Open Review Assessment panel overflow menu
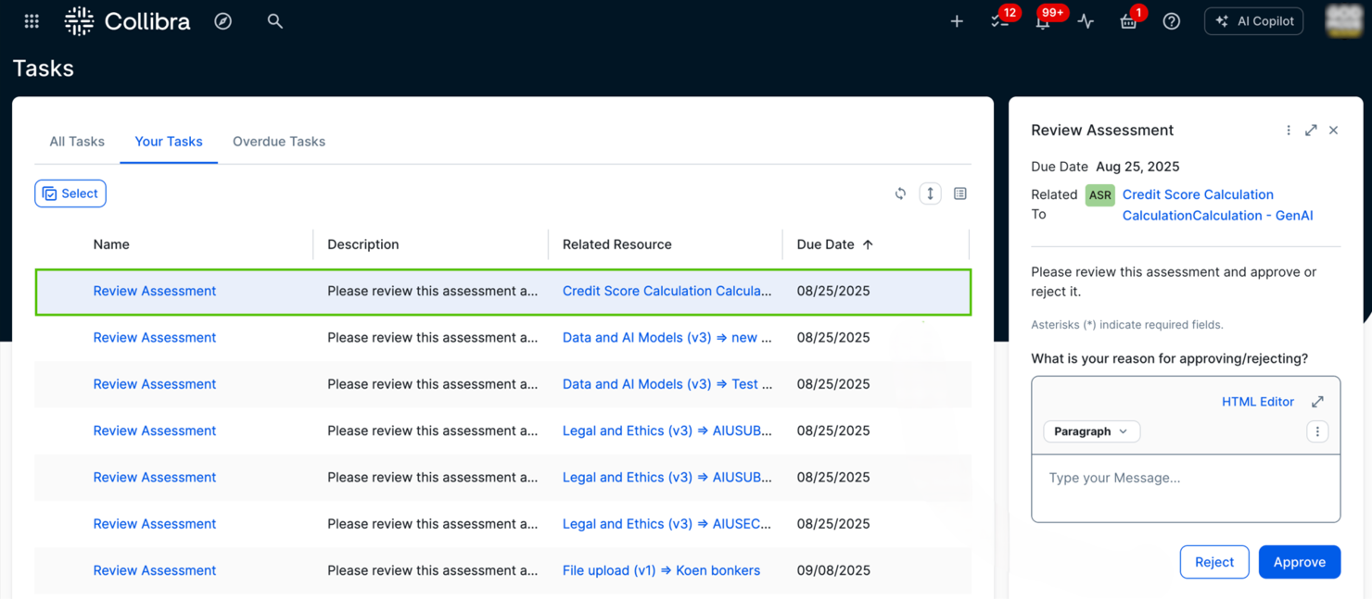This screenshot has width=1372, height=599. tap(1289, 130)
